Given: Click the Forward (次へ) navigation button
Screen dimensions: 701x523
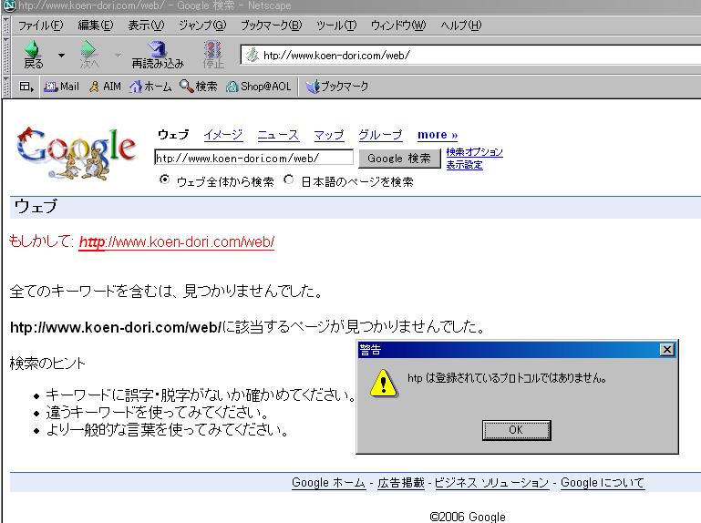Looking at the screenshot, I should [89, 55].
